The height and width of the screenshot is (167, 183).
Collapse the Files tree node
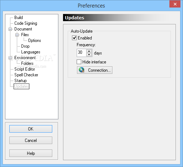[x=17, y=35]
